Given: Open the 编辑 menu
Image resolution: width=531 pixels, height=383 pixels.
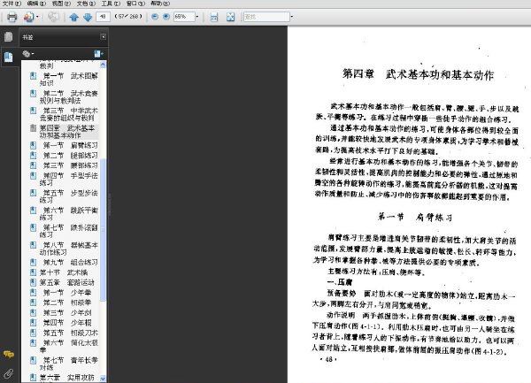Looking at the screenshot, I should 36,4.
